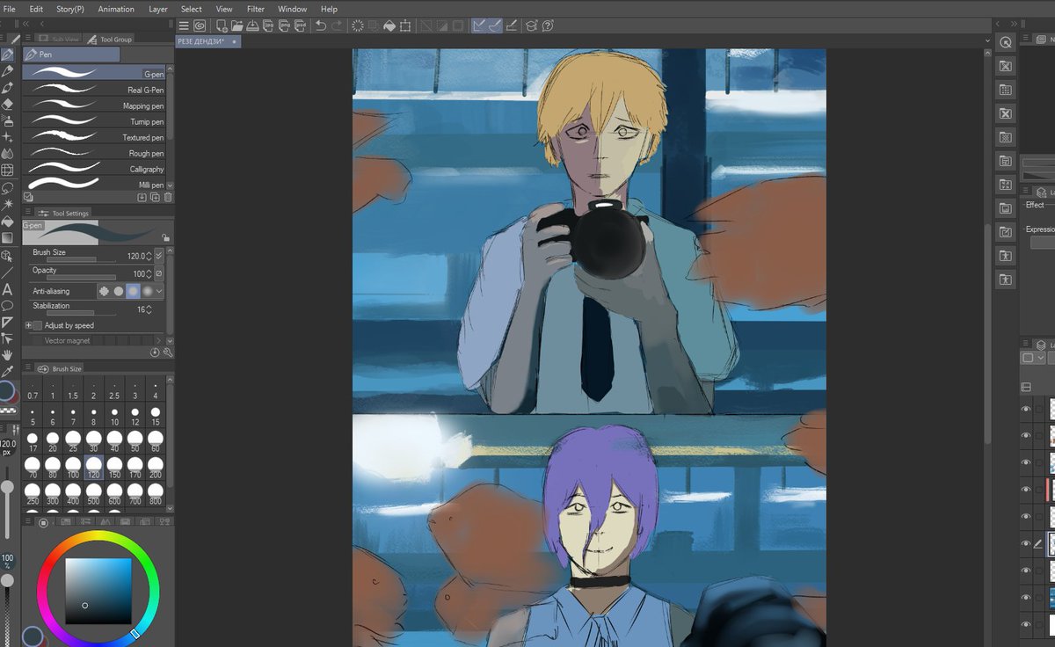Select strongest anti-aliasing option

[x=148, y=291]
